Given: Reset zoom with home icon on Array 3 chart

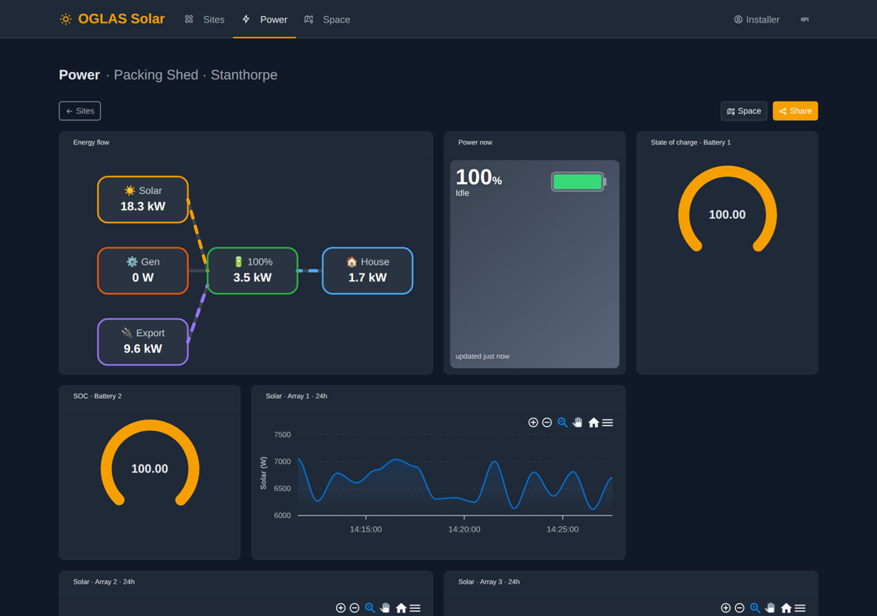Looking at the screenshot, I should click(x=786, y=608).
